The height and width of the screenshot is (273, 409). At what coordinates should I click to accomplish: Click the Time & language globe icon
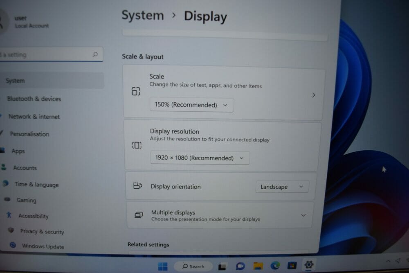(x=5, y=183)
